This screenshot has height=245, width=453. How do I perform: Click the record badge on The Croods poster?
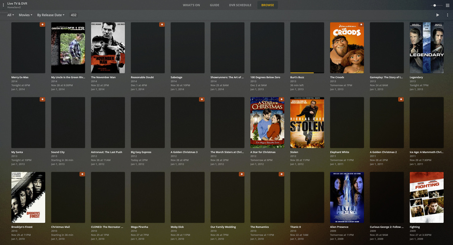coord(361,24)
